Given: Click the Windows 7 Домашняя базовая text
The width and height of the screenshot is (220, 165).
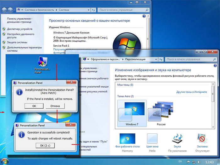Looking at the screenshot, I should click(x=71, y=33).
